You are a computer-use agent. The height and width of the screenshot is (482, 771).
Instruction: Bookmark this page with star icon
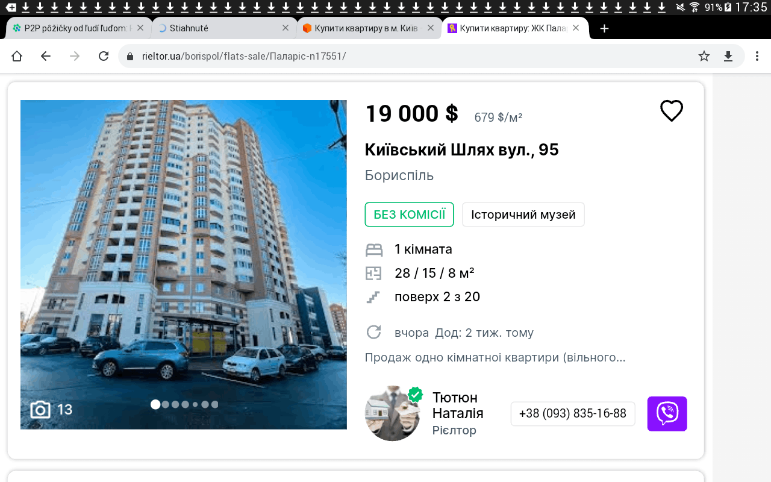click(x=704, y=56)
